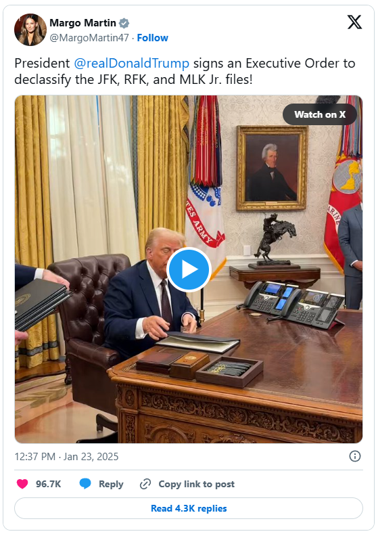Play the embedded video
This screenshot has width=376, height=538.
[189, 269]
